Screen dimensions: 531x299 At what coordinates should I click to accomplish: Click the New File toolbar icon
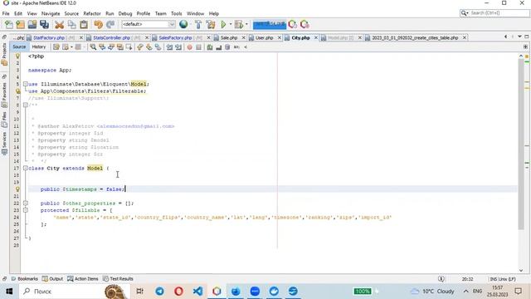[9, 24]
